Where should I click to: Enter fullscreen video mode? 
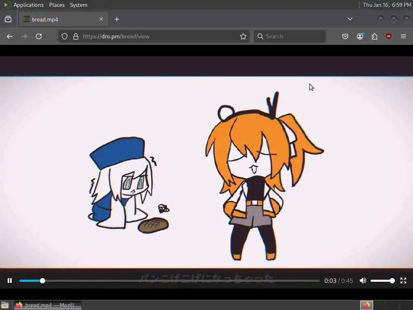pos(403,281)
